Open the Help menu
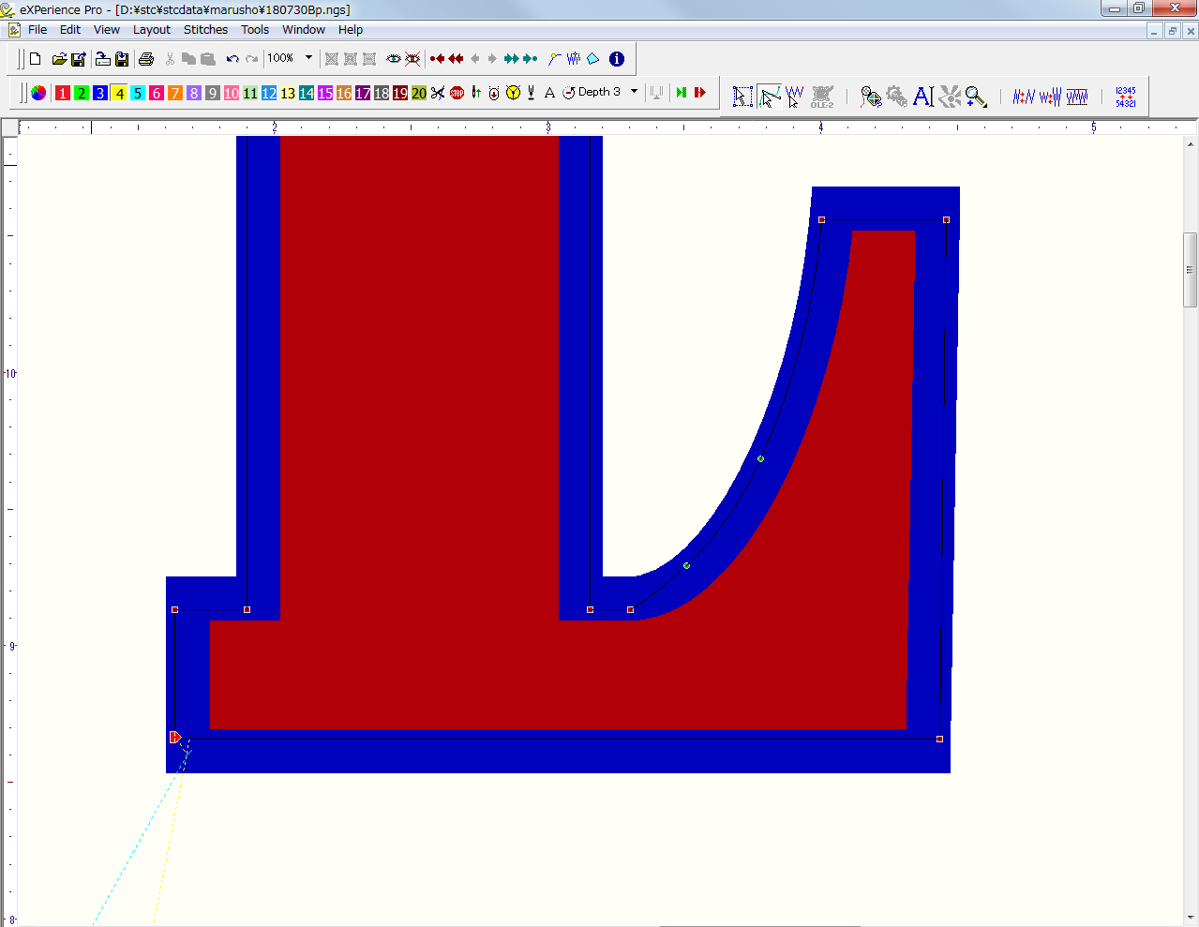 (351, 30)
